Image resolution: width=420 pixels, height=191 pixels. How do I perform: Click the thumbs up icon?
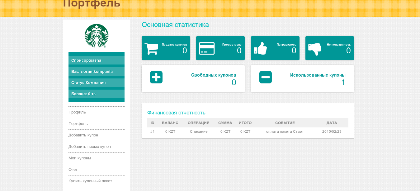pos(261,48)
